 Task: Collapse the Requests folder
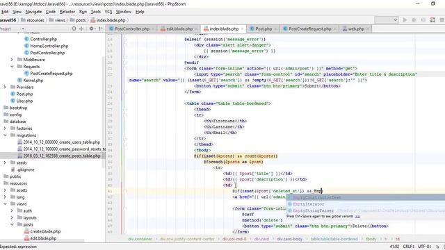pyautogui.click(x=12, y=67)
